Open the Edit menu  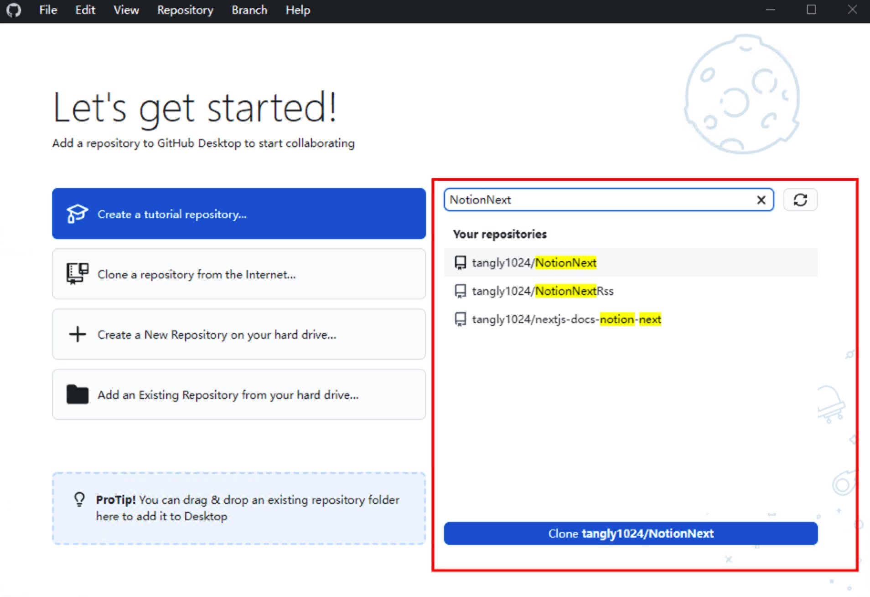pyautogui.click(x=85, y=10)
